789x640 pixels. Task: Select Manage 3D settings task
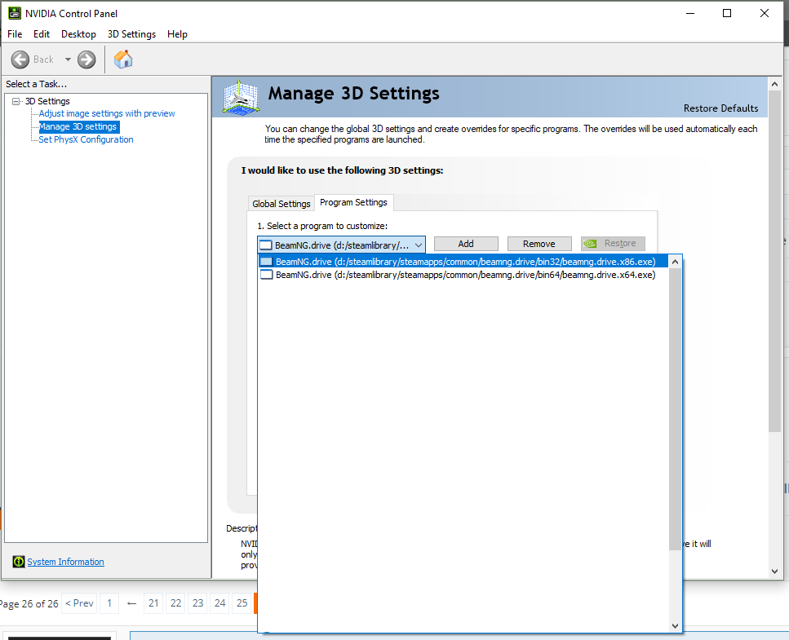(x=78, y=126)
